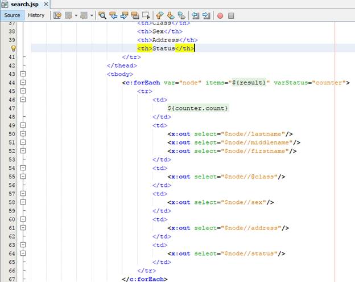
Task: Collapse the @class fold on line 55
Action: (23, 177)
